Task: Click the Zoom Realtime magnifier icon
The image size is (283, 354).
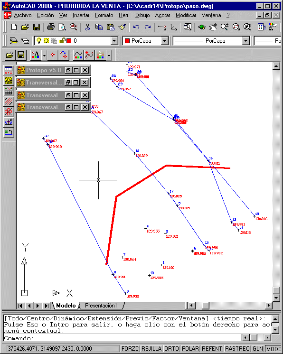Action: pyautogui.click(x=224, y=28)
